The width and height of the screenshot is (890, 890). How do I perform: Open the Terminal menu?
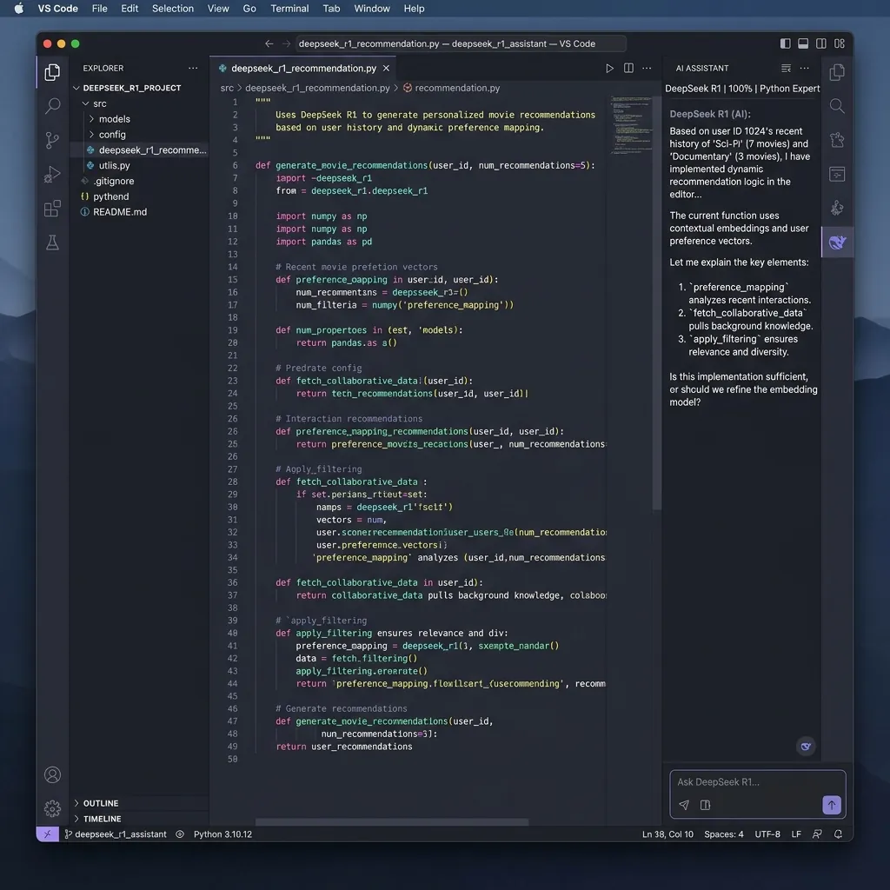click(289, 9)
